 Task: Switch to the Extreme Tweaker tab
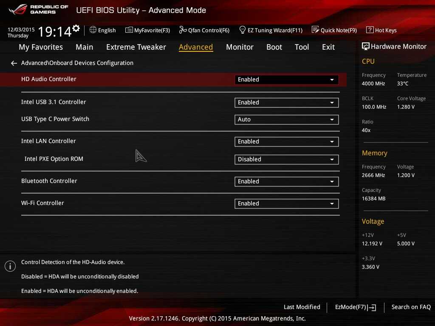[x=136, y=47]
